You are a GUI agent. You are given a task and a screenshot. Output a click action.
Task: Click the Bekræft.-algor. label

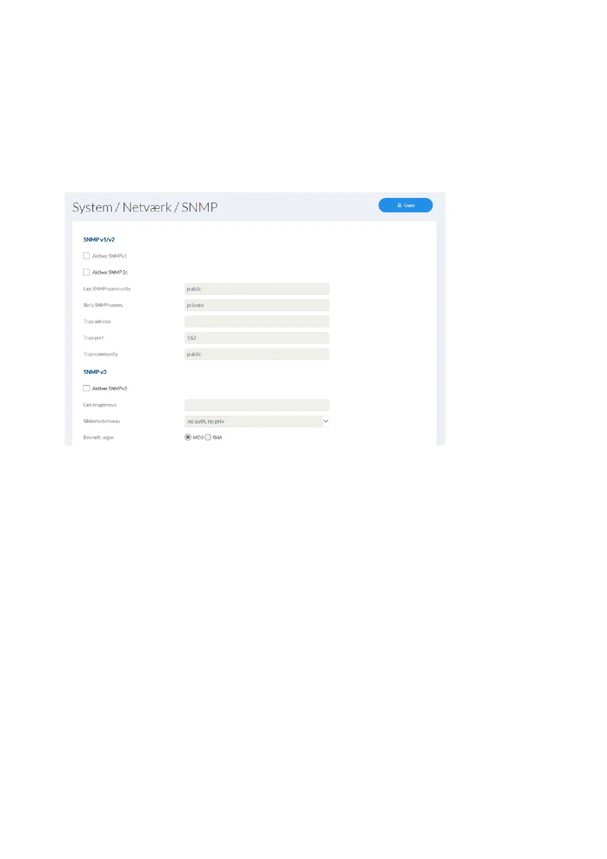tap(99, 438)
